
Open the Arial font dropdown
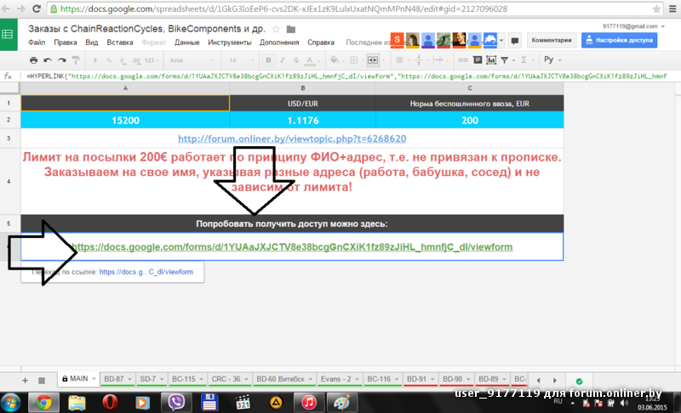pyautogui.click(x=192, y=60)
